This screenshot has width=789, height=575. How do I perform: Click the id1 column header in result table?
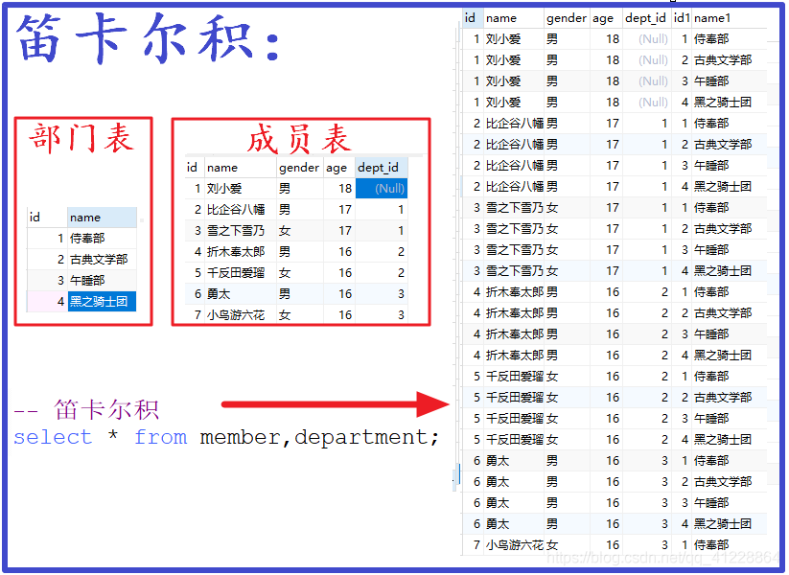coord(678,17)
